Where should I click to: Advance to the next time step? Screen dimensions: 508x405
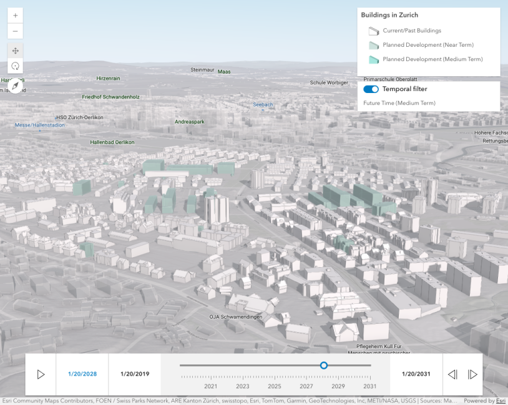[x=472, y=374]
